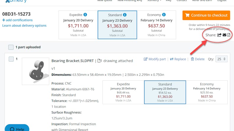Click the share link icon
The height and width of the screenshot is (131, 234).
click(219, 35)
